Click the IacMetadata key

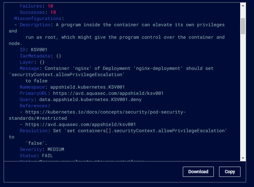[35, 56]
